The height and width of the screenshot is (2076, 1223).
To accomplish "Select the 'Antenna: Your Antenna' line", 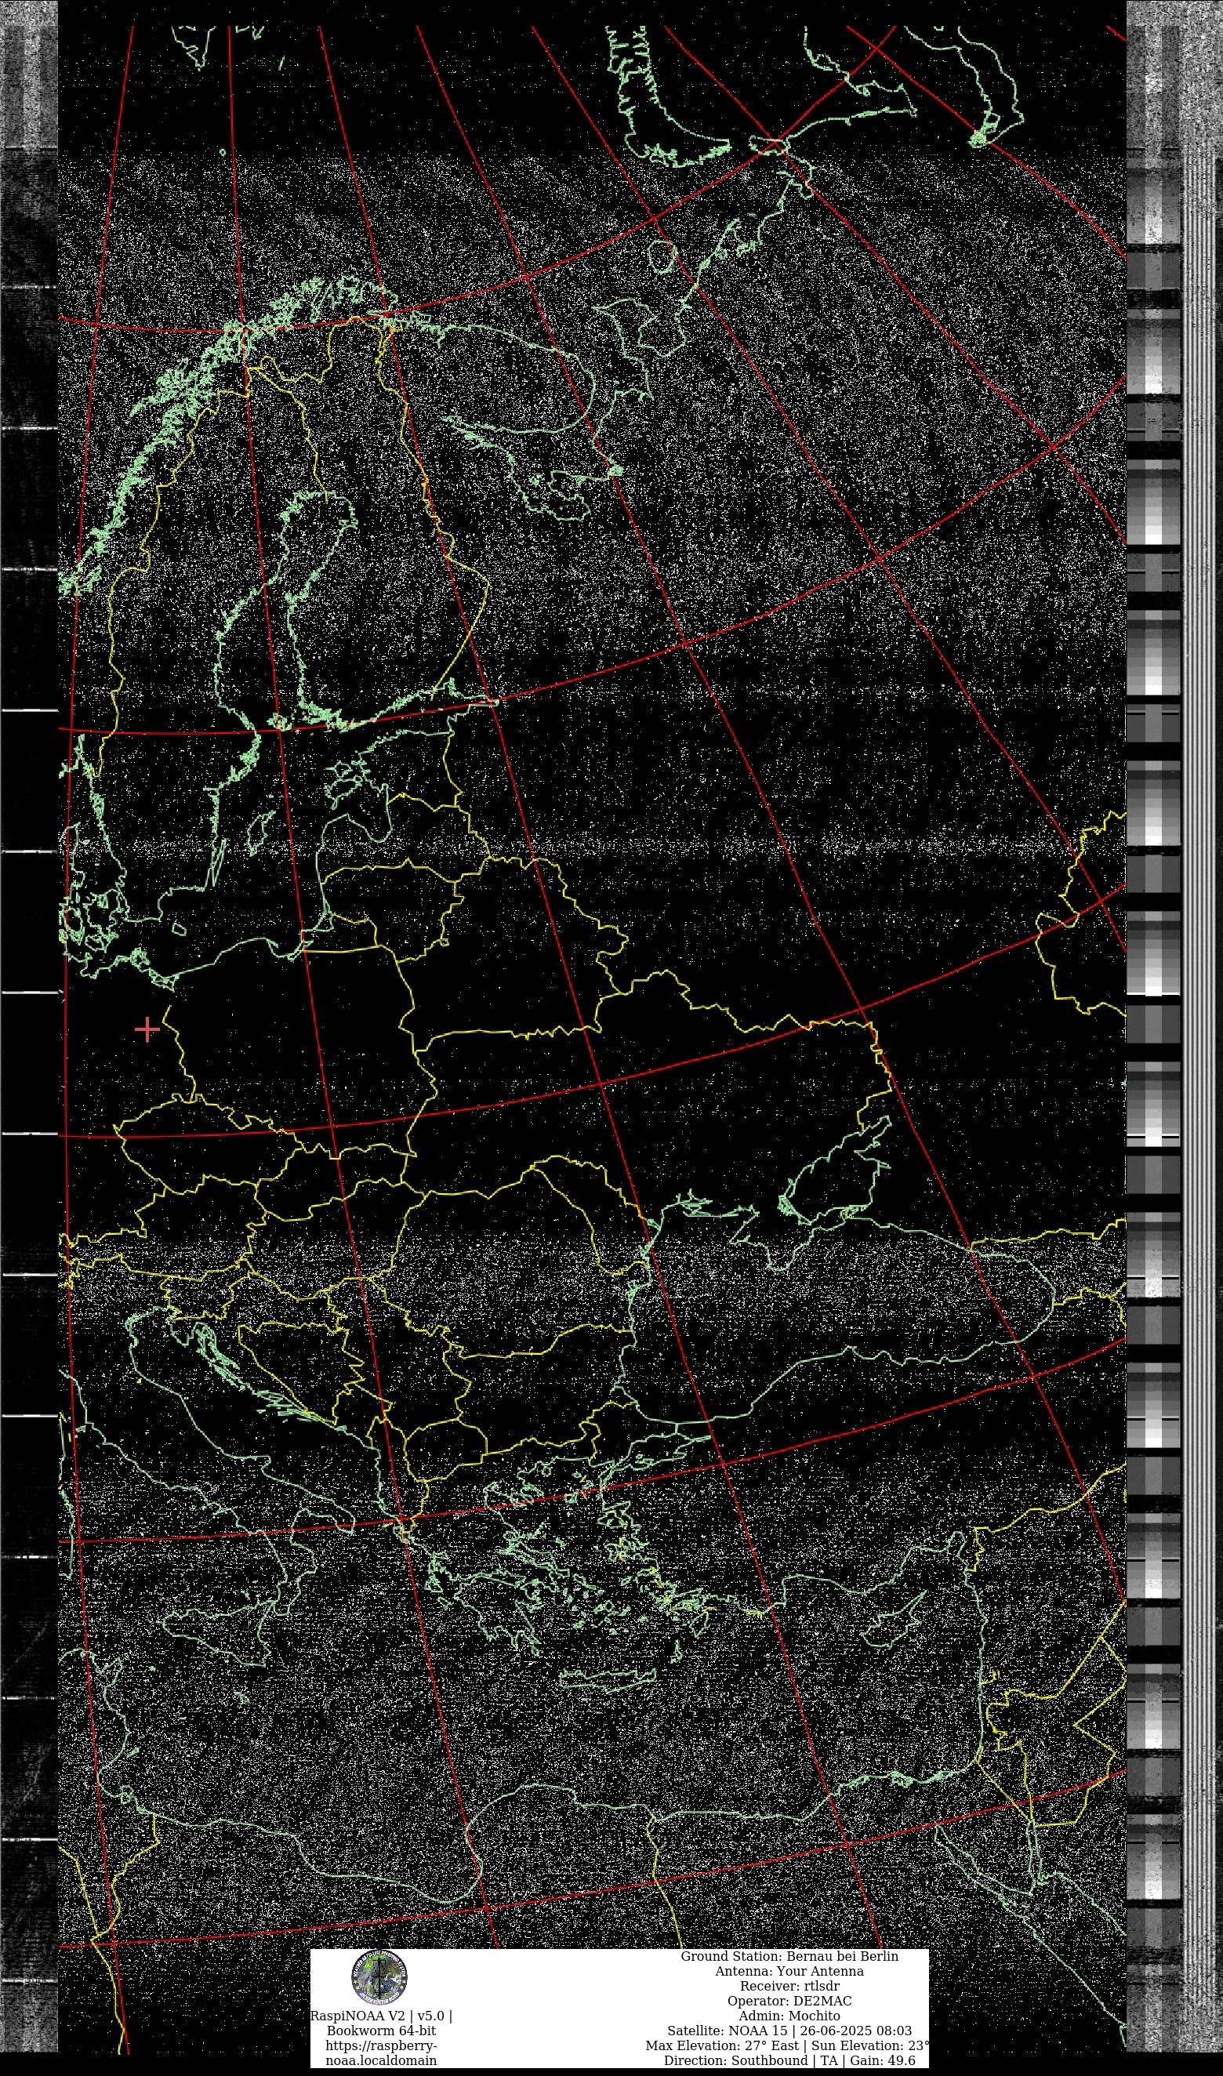I will 789,1971.
